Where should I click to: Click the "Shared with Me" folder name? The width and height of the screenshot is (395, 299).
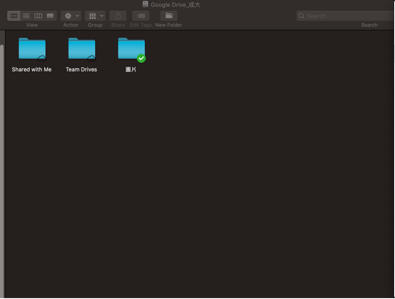coord(32,70)
